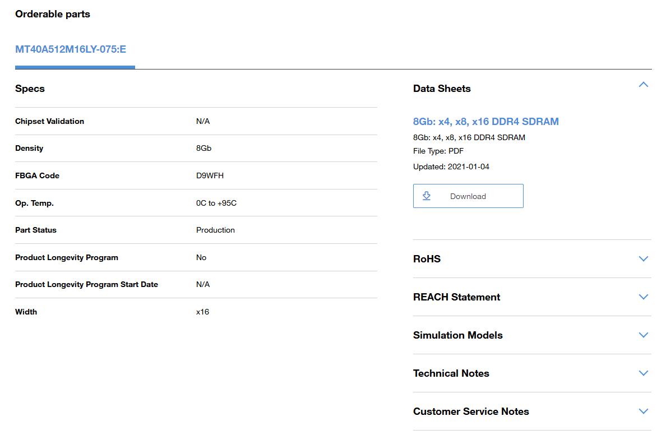
Task: Expand the RoHS section chevron
Action: pos(644,259)
